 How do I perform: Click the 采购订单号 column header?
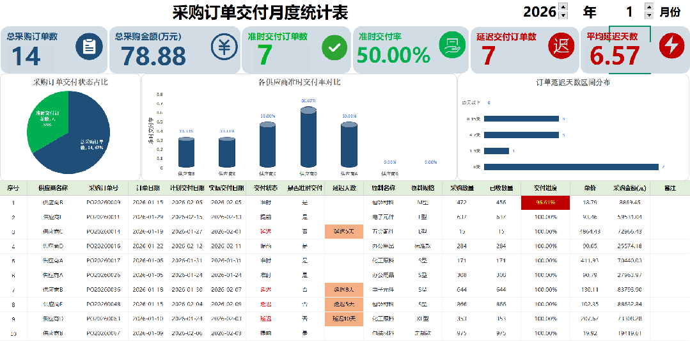point(104,188)
